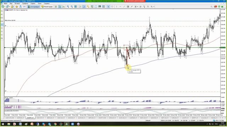The height and width of the screenshot is (127, 227).
Task: Open the Windows Start menu
Action: 3,124
